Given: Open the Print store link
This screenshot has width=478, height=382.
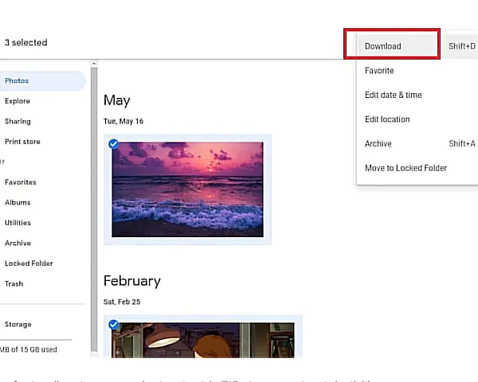Looking at the screenshot, I should click(22, 142).
